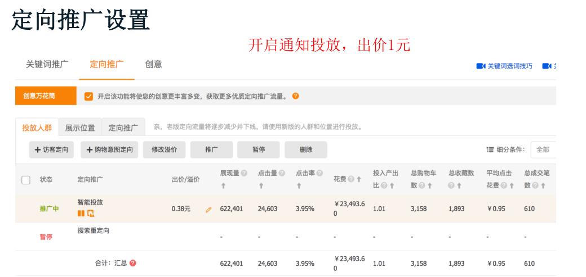The height and width of the screenshot is (277, 586).
Task: Click the 推广 button
Action: pyautogui.click(x=211, y=149)
